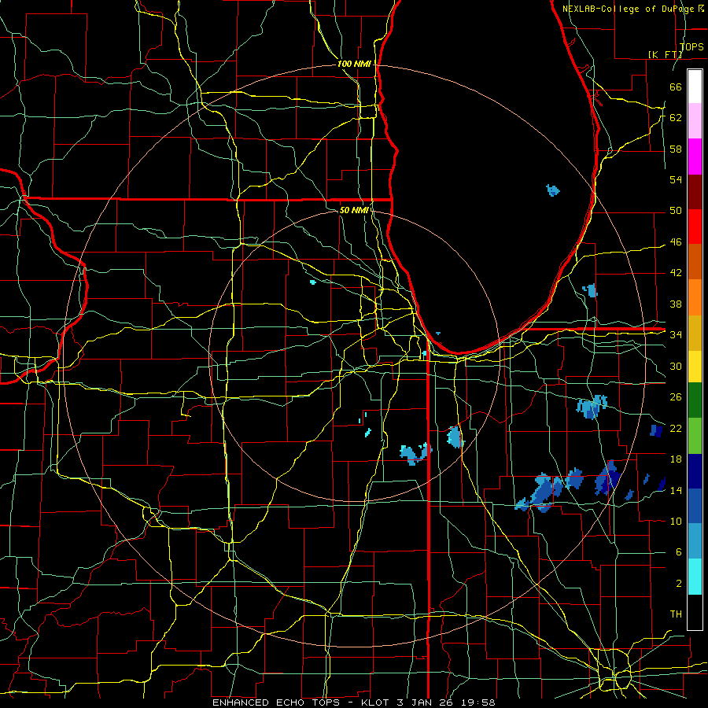Click the 66 value on the scale
Screen dimensions: 708x708
pos(676,87)
